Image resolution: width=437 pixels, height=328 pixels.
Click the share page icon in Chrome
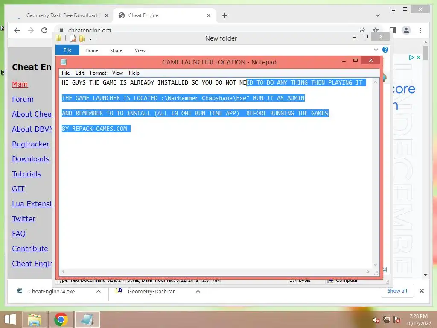coord(362,30)
